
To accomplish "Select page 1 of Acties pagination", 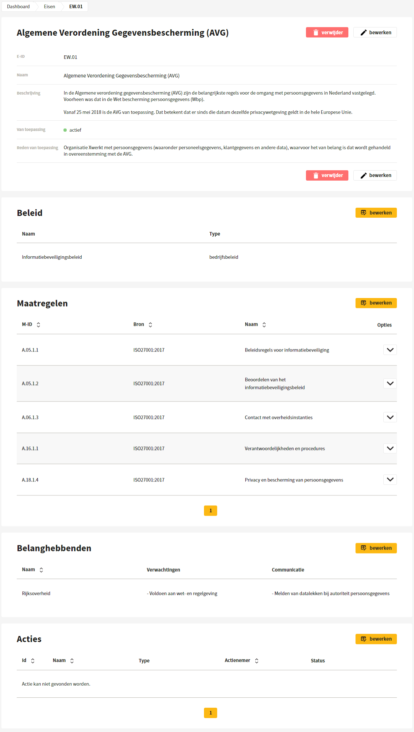I will pyautogui.click(x=210, y=713).
